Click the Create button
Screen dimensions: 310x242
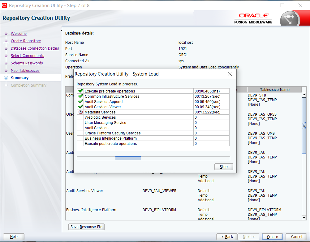[272, 237]
